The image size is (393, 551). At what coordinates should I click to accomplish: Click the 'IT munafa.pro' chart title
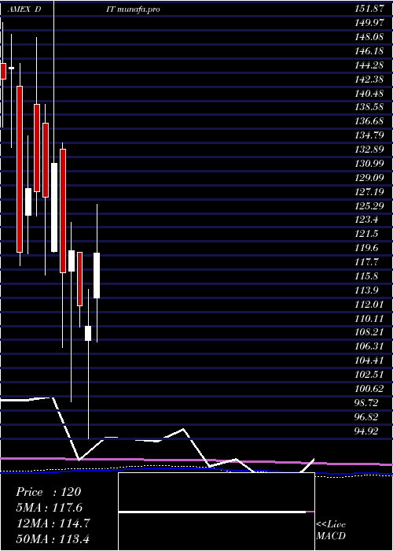[x=133, y=9]
